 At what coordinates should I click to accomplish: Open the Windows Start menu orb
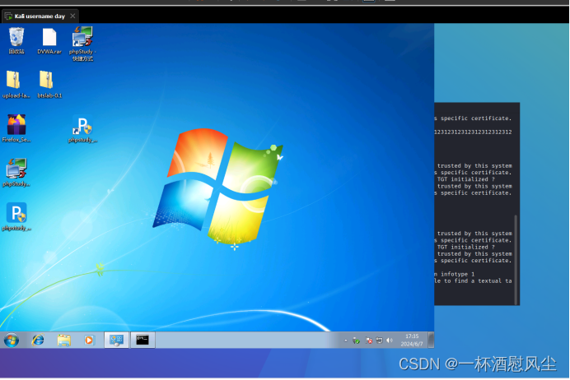coord(12,341)
